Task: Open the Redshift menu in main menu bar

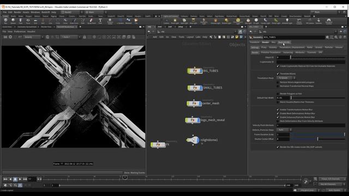Action: coord(46,12)
